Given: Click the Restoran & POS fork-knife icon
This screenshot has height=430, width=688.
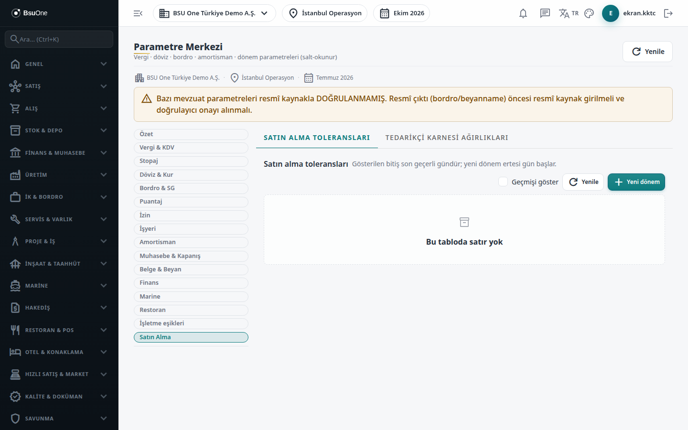Looking at the screenshot, I should [x=15, y=330].
